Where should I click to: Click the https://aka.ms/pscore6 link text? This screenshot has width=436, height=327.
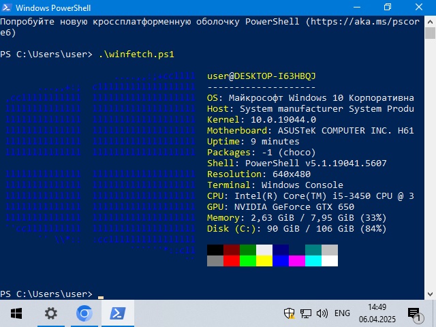(x=365, y=22)
